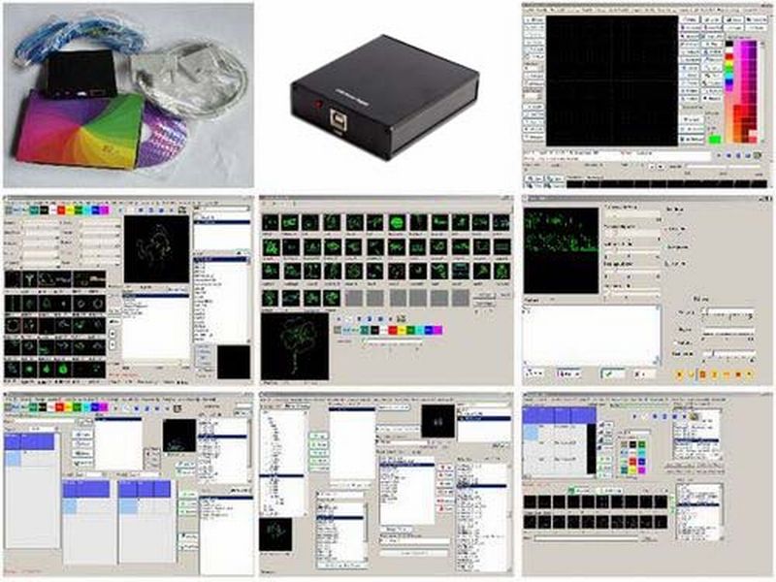The width and height of the screenshot is (776, 582).
Task: Click the green laser text preview image
Action: [561, 250]
